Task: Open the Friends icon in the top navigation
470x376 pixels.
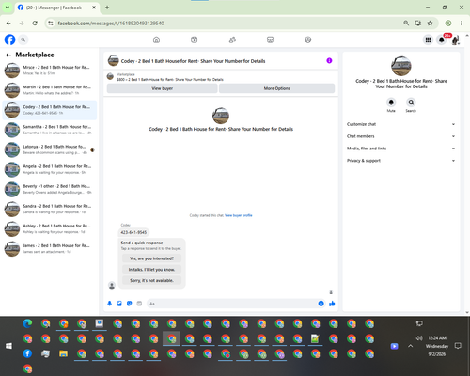Action: click(232, 39)
